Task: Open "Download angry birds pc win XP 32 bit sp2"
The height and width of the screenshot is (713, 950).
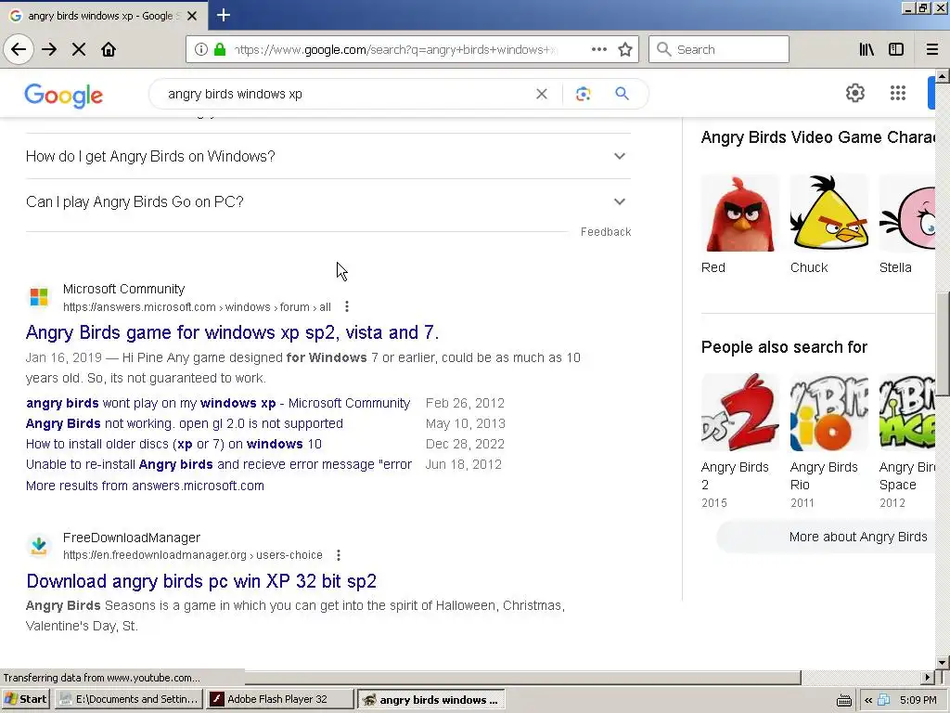Action: click(201, 581)
